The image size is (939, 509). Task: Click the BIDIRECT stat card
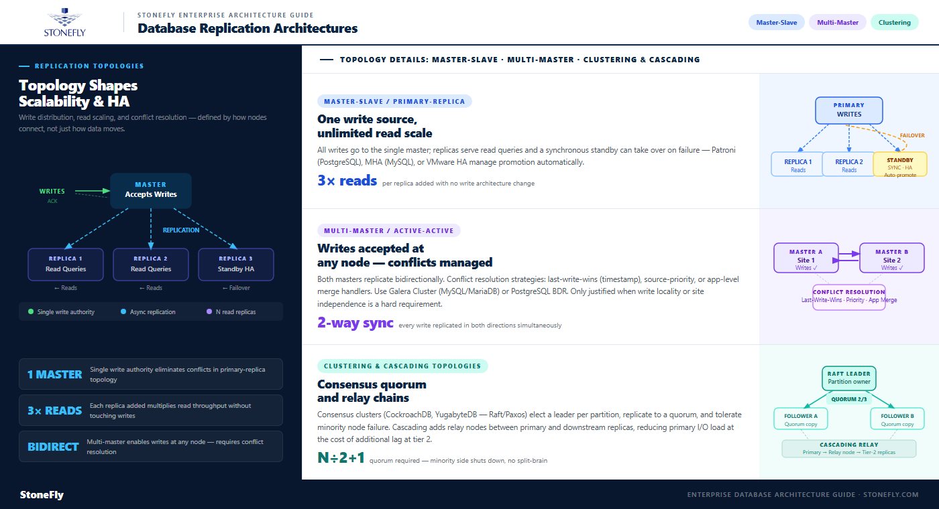tap(151, 447)
